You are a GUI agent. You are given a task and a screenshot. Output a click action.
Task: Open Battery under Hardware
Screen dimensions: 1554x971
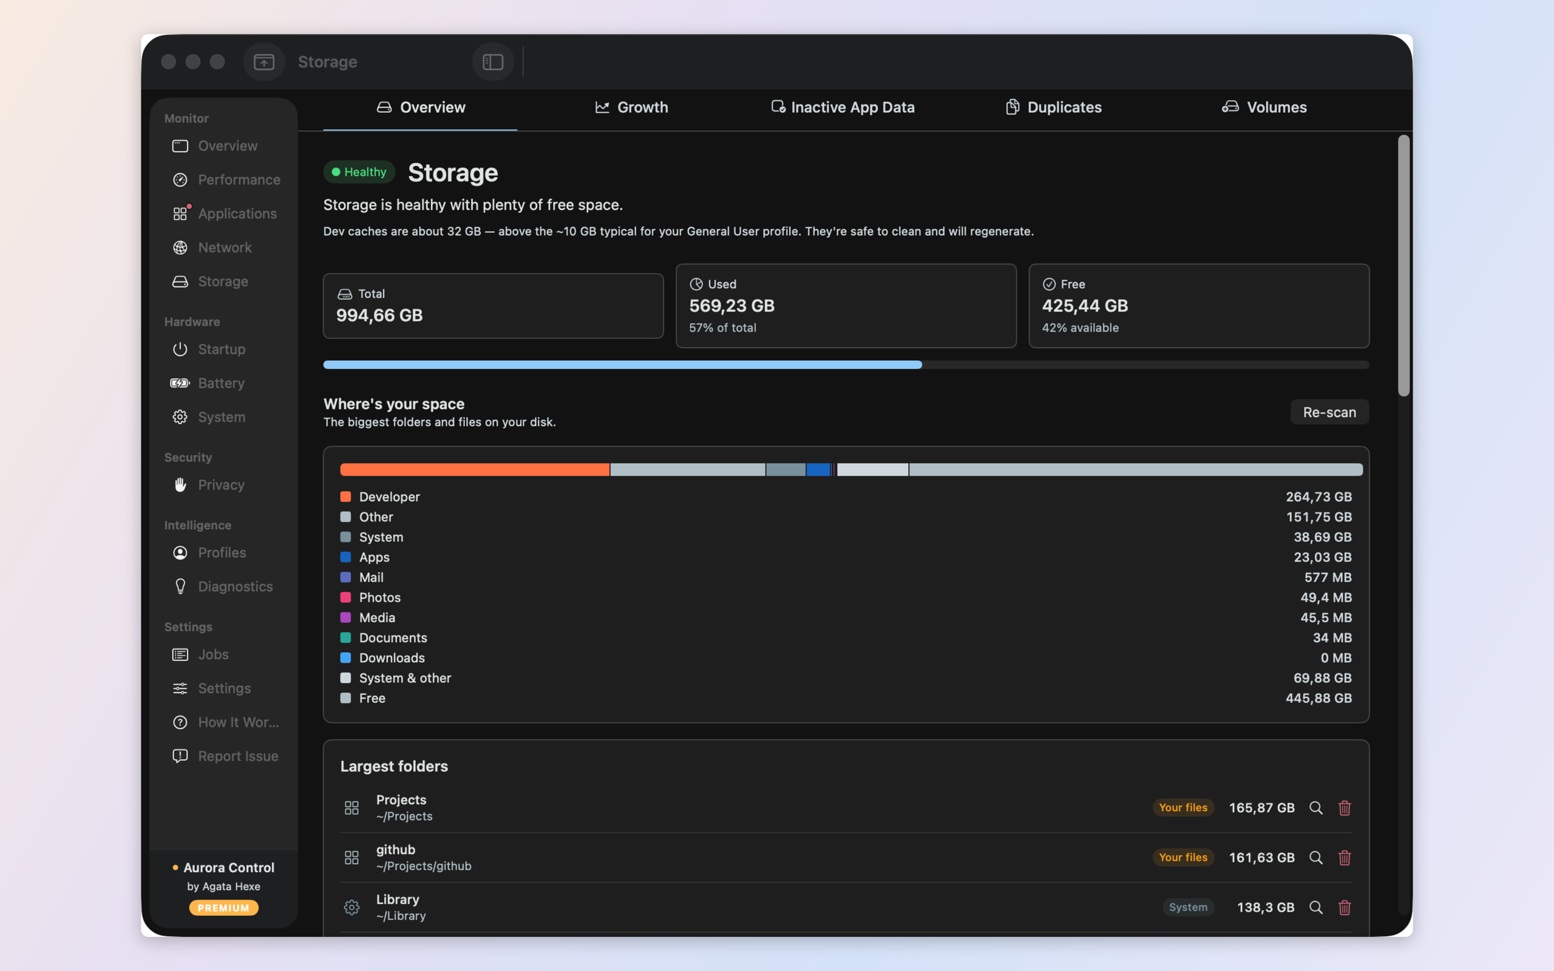(223, 384)
